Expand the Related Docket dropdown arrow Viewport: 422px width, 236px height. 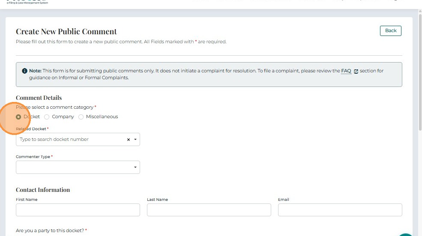click(x=135, y=139)
